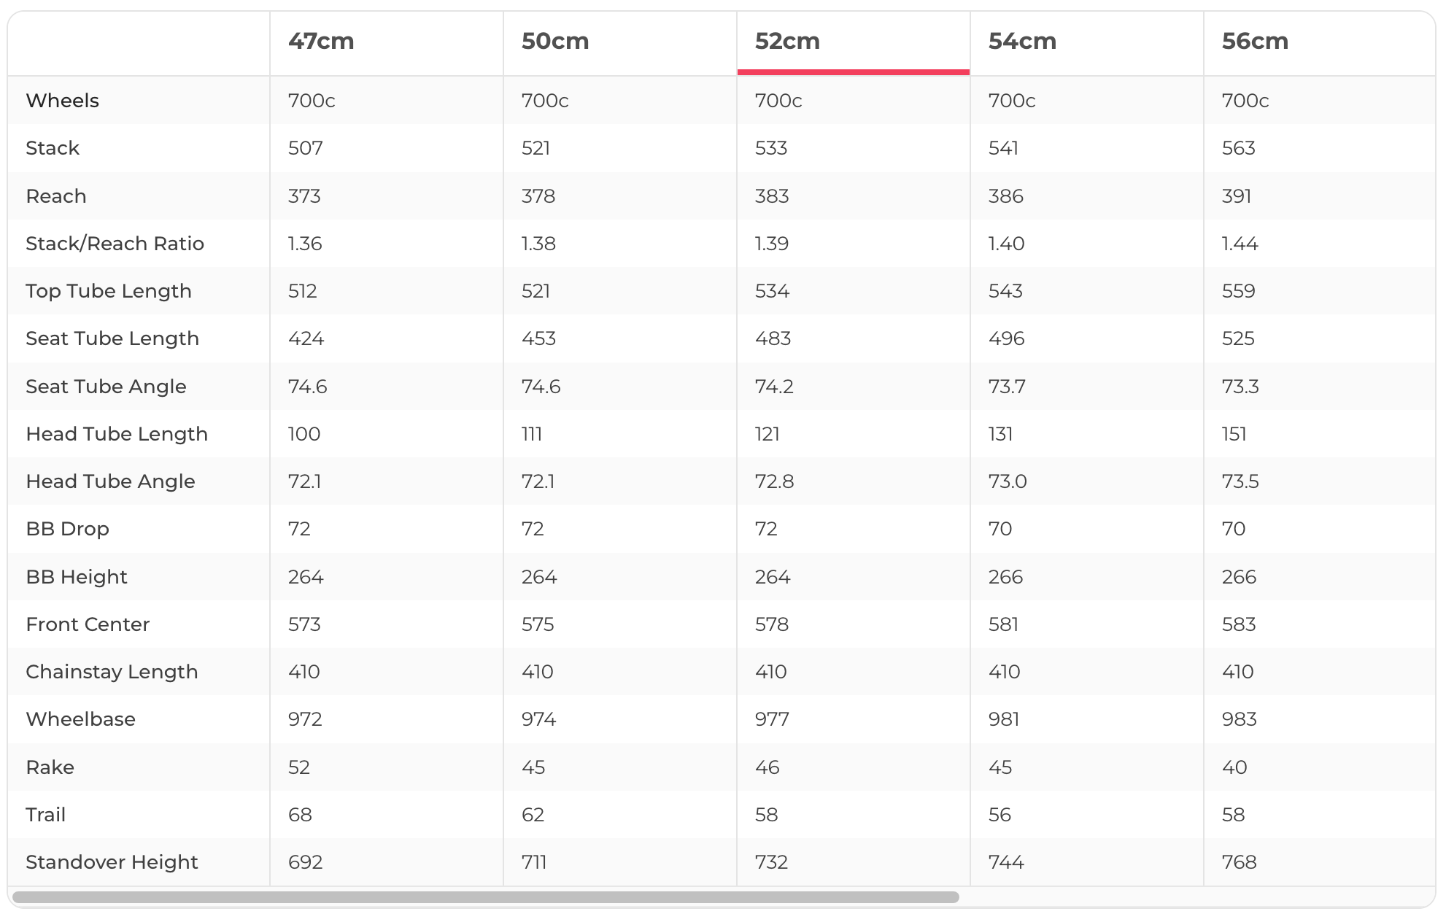Click the Wheels row label
Viewport: 1446px width, 922px height.
(63, 101)
